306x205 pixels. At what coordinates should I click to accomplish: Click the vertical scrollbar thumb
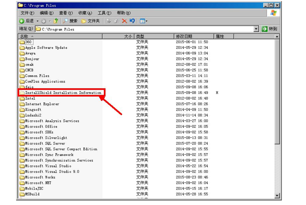[277, 92]
